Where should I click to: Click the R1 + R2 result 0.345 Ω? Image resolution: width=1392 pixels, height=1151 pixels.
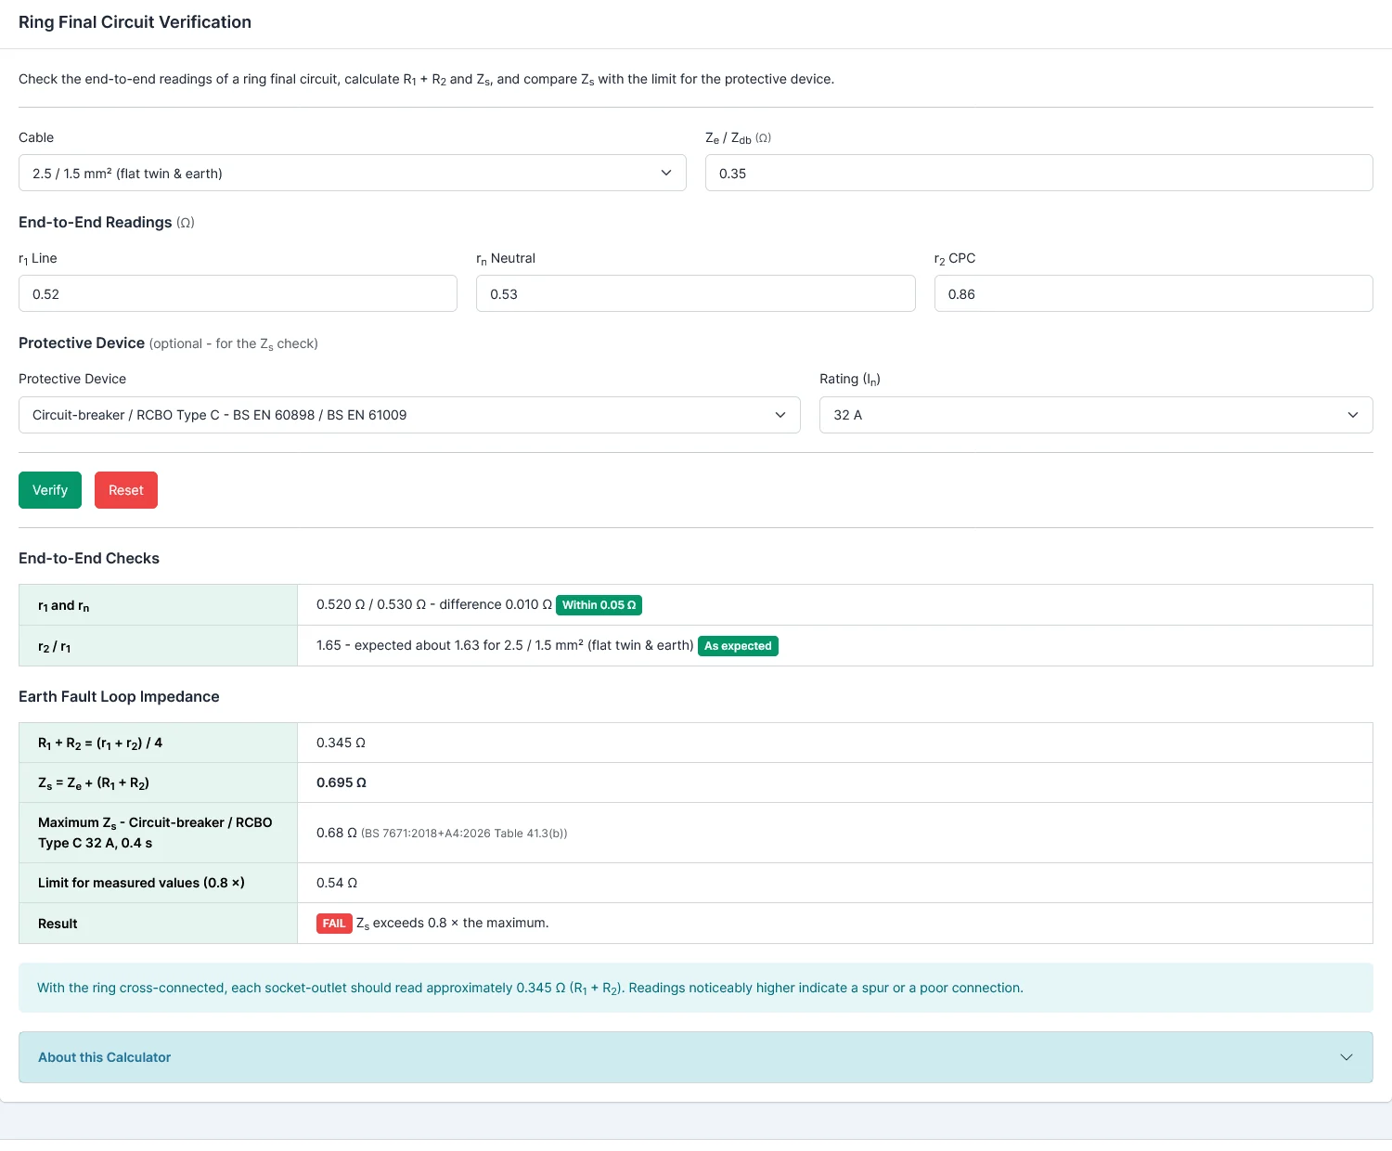pos(341,743)
